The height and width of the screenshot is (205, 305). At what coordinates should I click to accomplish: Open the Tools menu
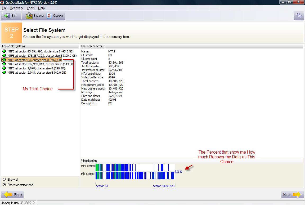(30, 8)
